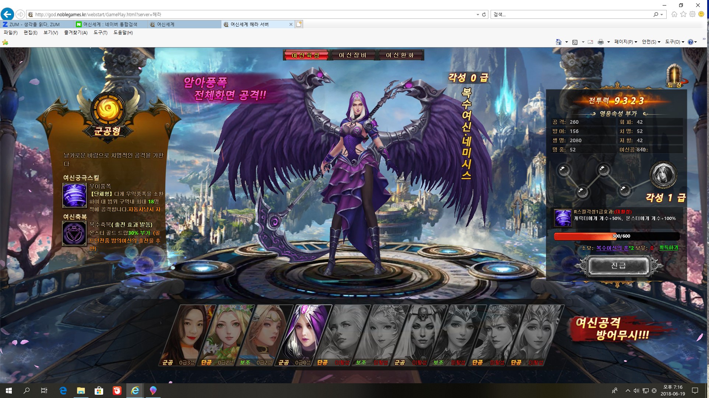Screen dimensions: 709x398
Task: Expand the search provider dropdown arrow
Action: point(662,14)
